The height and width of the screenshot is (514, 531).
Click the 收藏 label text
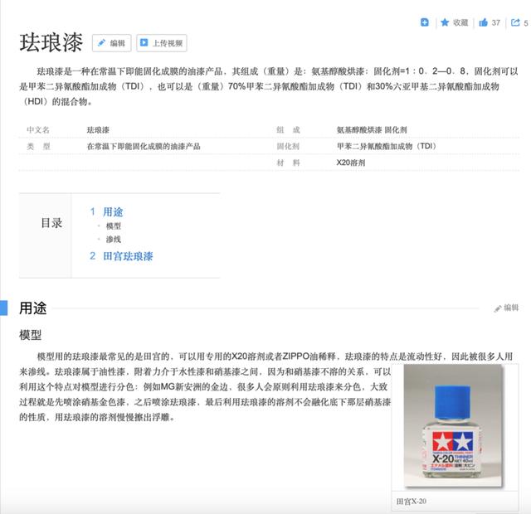[460, 22]
